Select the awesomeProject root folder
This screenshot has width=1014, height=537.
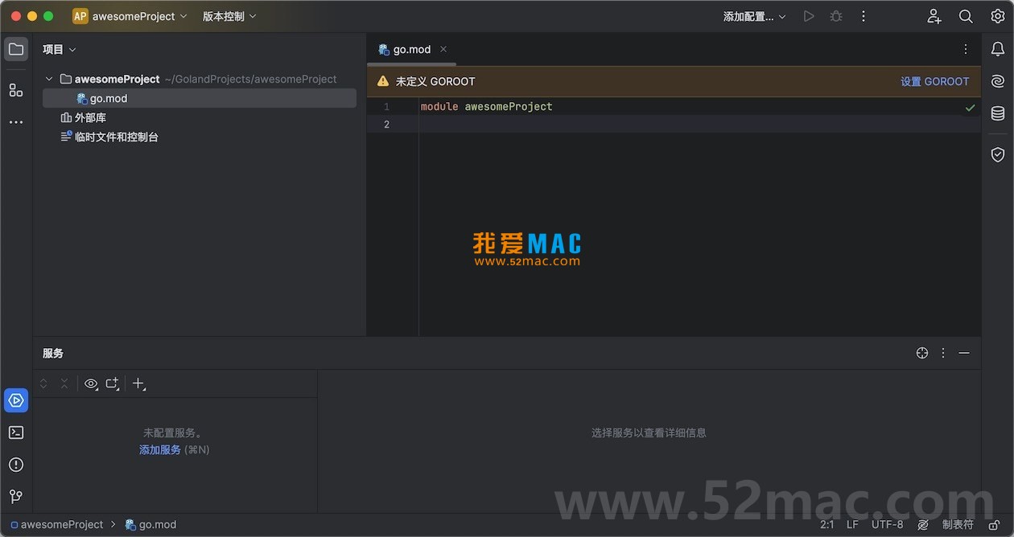click(117, 79)
